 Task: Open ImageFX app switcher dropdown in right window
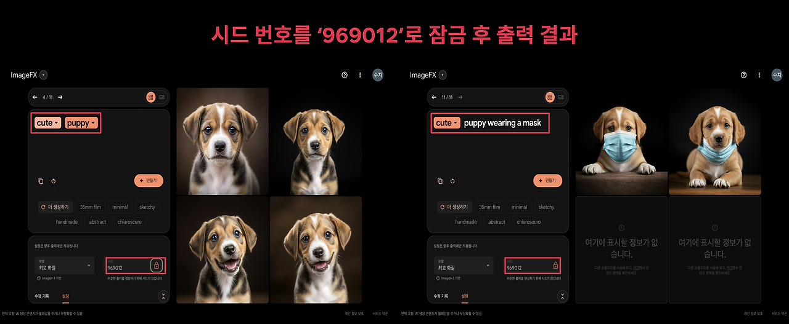coord(443,75)
